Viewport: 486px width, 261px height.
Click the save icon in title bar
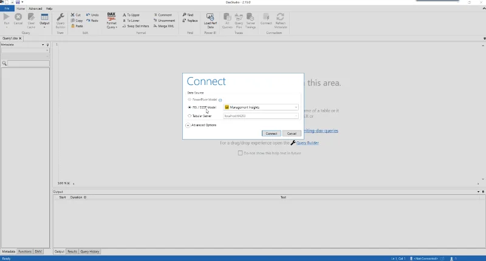(18, 2)
